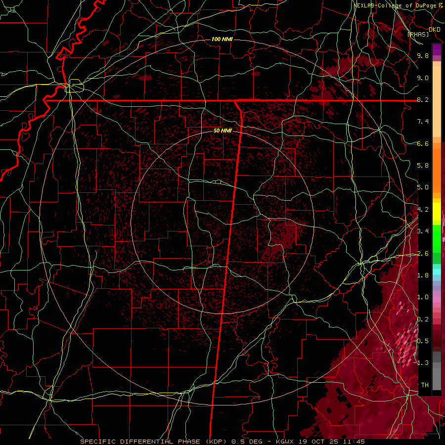Click the yellow band of the color scale
This screenshot has height=445, width=445.
coord(437,212)
